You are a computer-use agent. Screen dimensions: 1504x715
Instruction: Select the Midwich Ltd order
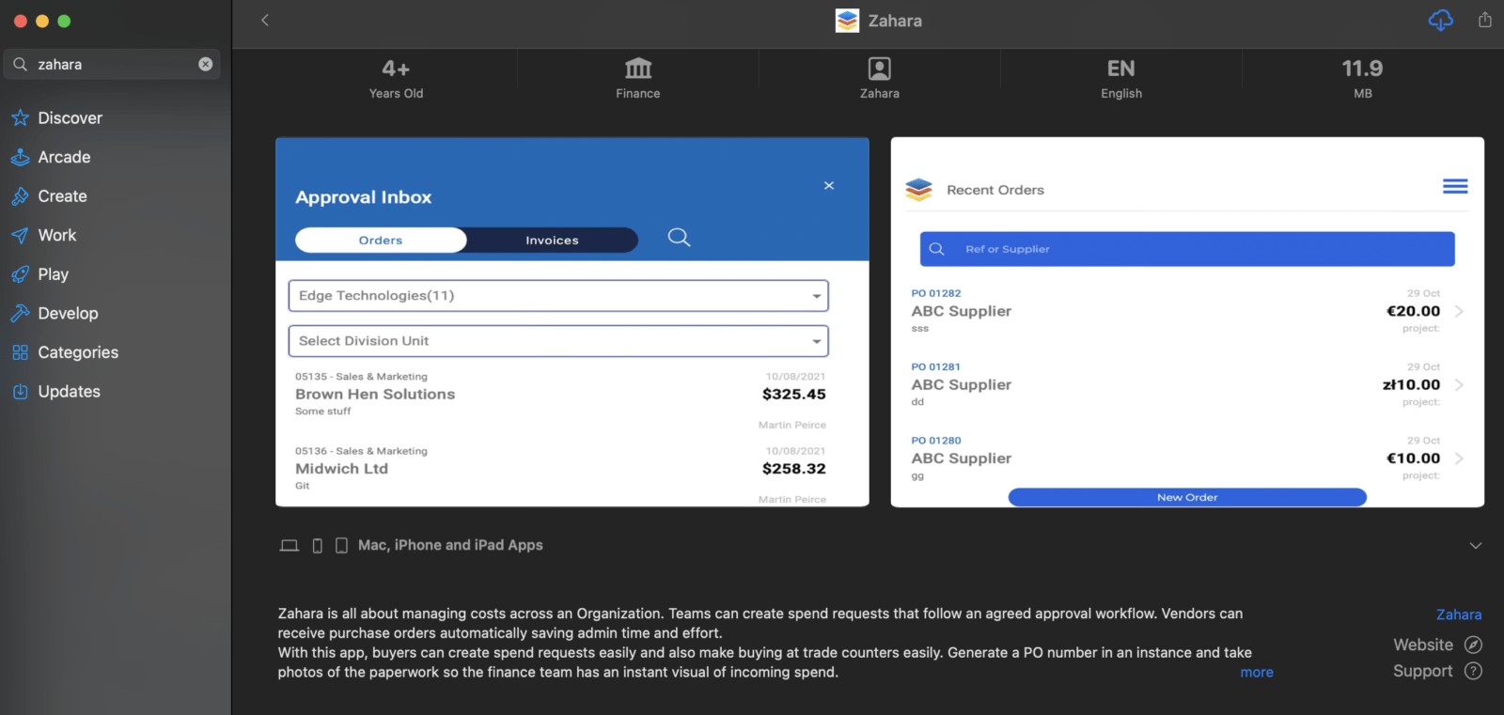click(341, 469)
